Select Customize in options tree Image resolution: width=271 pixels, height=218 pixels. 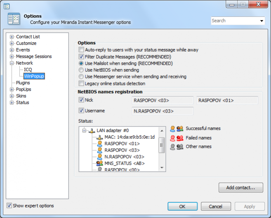click(26, 43)
